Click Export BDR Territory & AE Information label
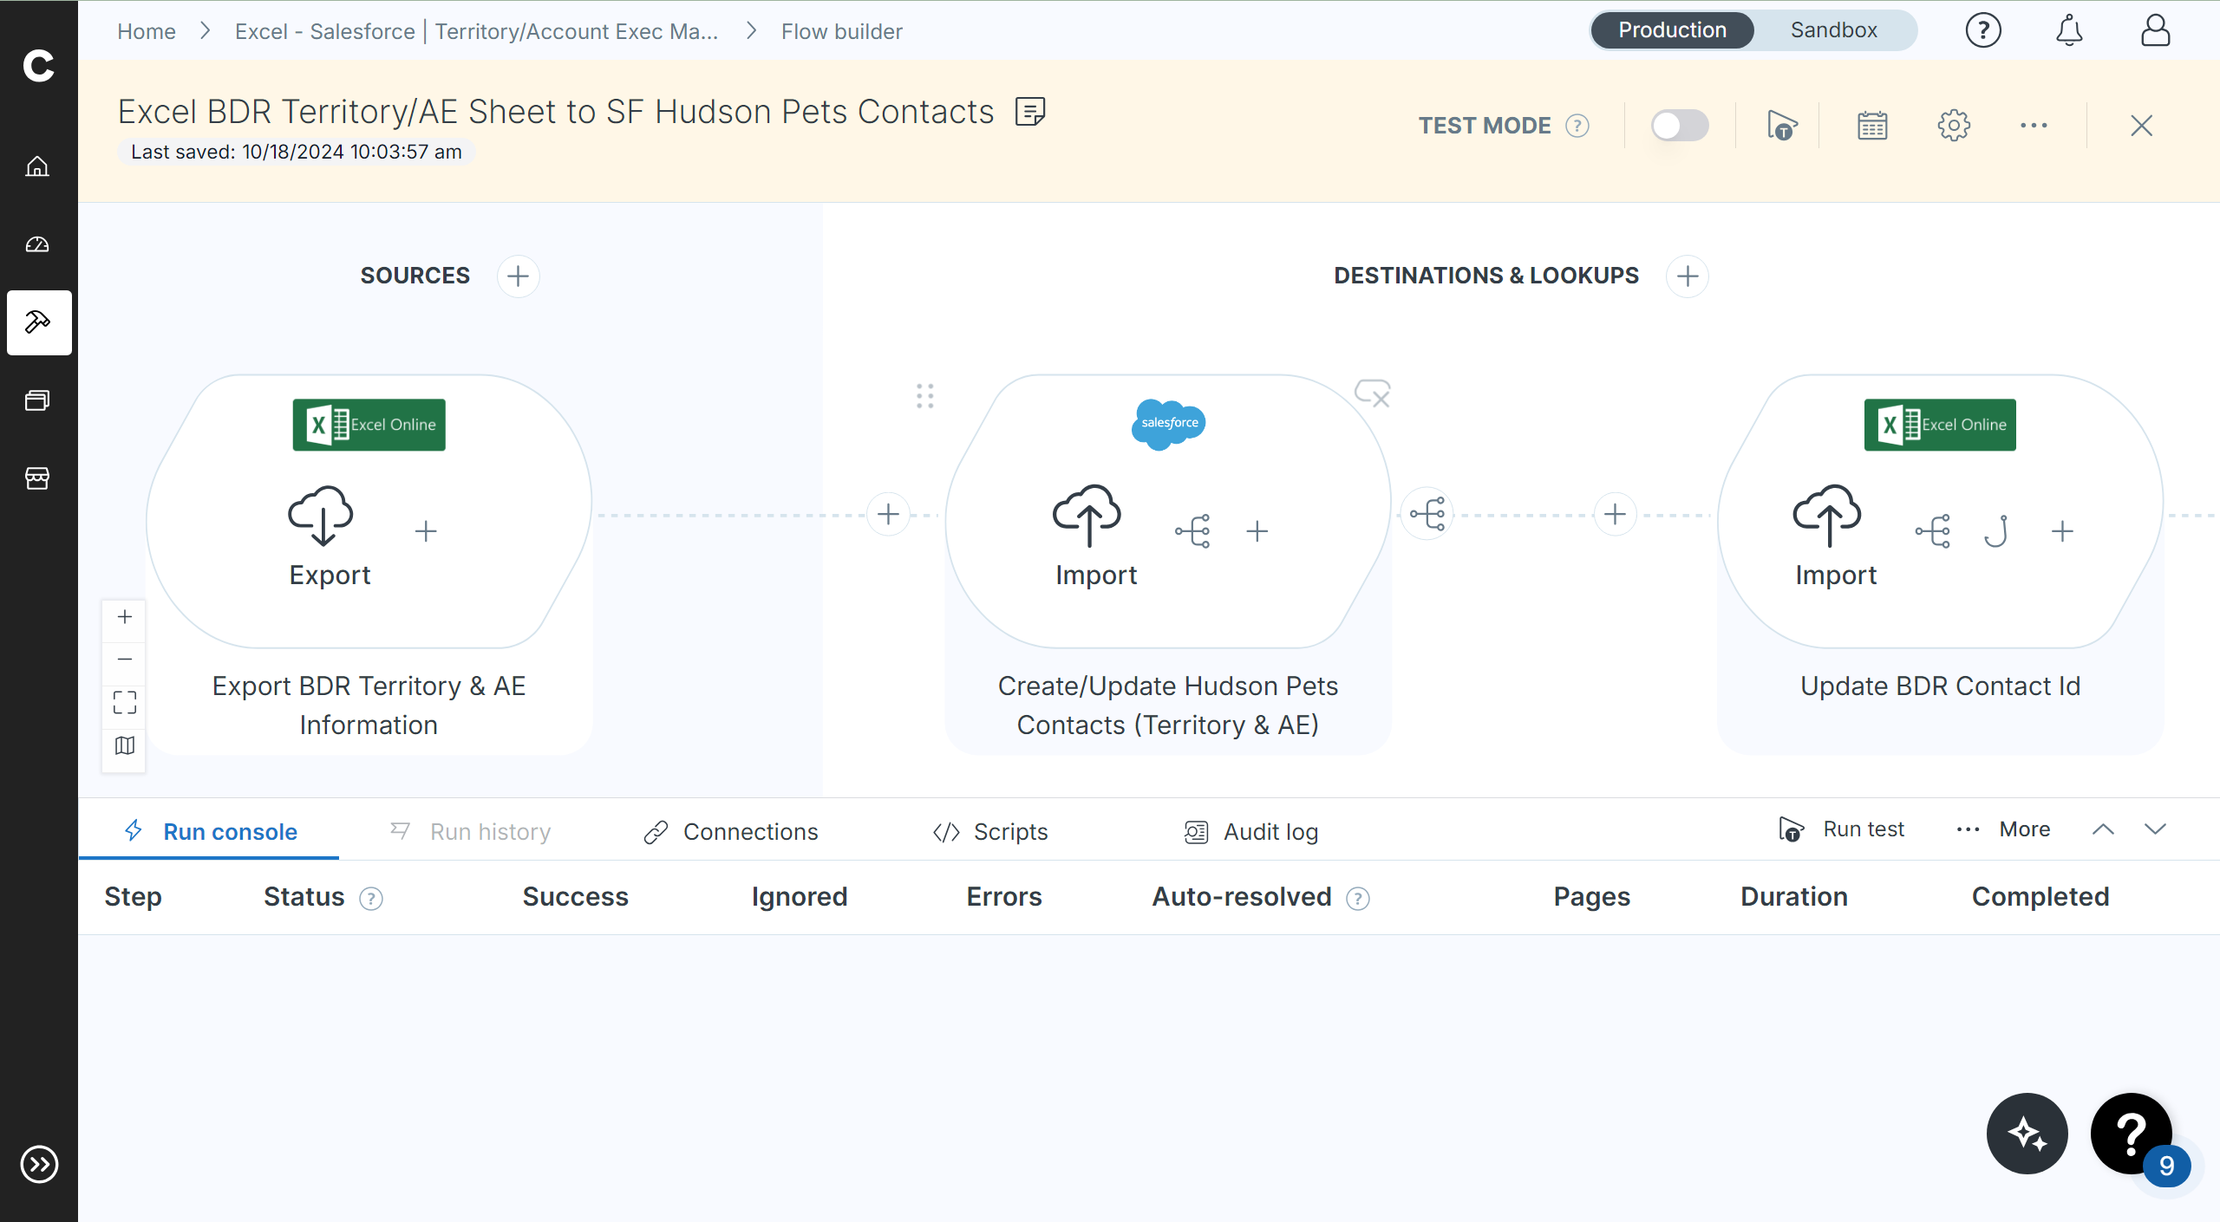Screen dimensions: 2220x1222 pyautogui.click(x=369, y=705)
